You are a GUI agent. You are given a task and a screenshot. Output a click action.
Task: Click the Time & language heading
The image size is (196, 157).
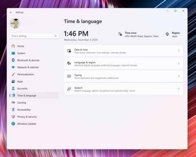pos(83,21)
